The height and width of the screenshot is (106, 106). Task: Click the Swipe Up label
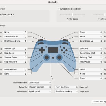tap(23, 87)
